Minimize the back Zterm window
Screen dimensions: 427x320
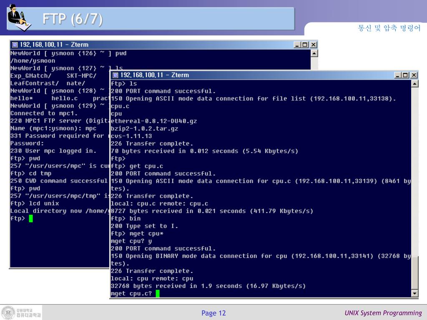[297, 45]
